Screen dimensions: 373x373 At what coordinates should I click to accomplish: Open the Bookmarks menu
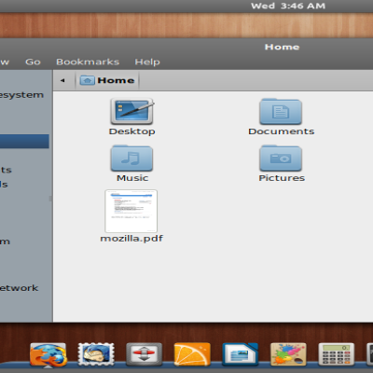pyautogui.click(x=88, y=62)
